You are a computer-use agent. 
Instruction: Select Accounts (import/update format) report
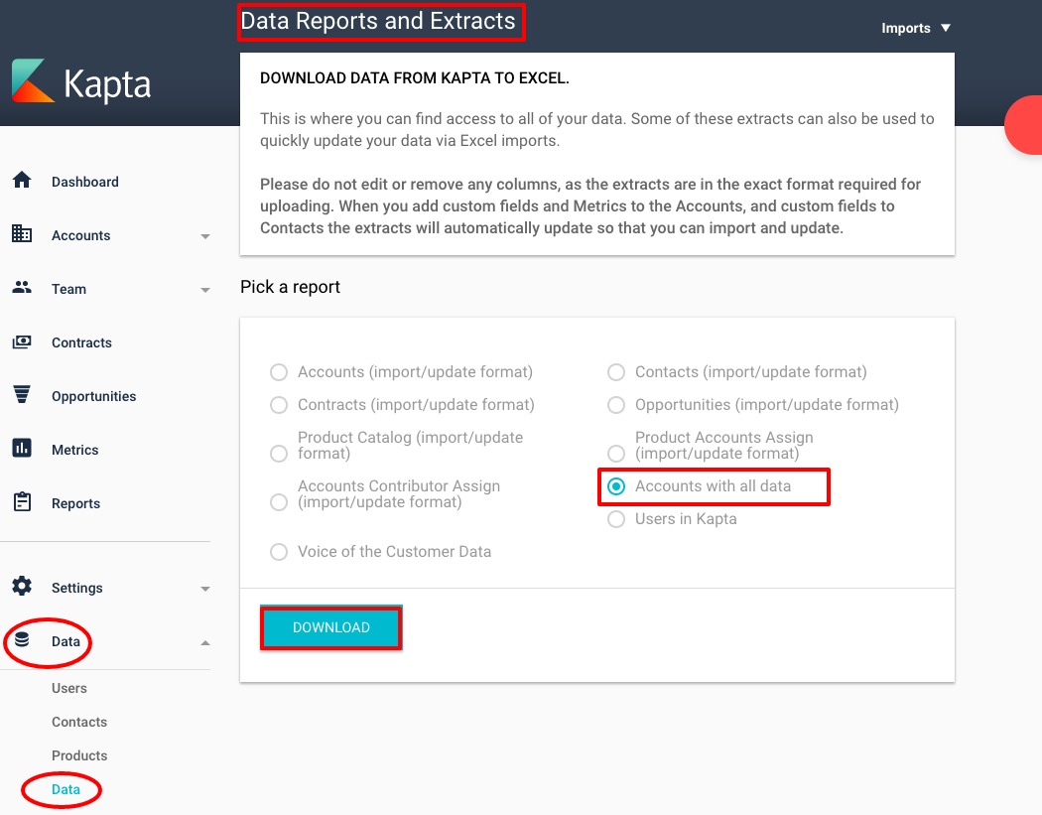(x=279, y=372)
